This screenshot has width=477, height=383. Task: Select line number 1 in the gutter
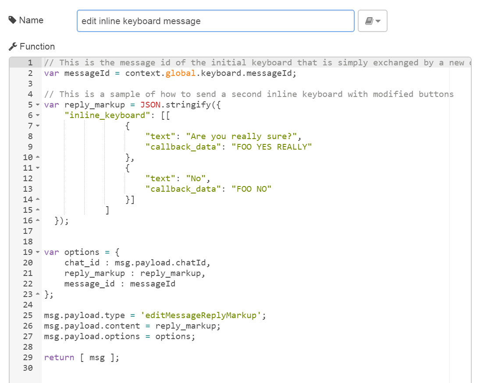[x=30, y=63]
